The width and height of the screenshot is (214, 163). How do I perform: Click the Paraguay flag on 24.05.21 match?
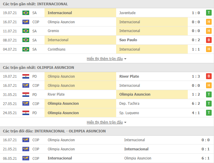click(26, 113)
